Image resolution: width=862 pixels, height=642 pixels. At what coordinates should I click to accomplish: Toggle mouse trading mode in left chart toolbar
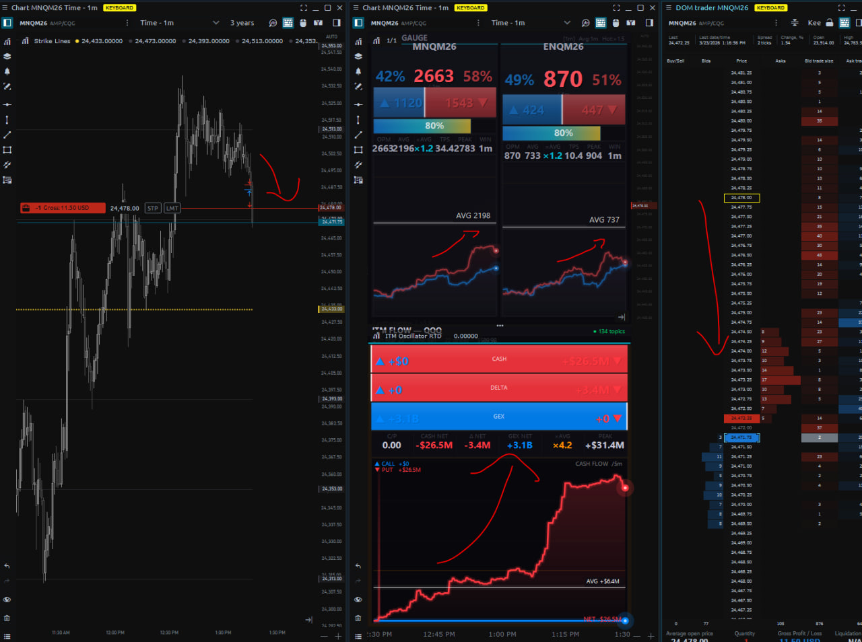click(303, 23)
